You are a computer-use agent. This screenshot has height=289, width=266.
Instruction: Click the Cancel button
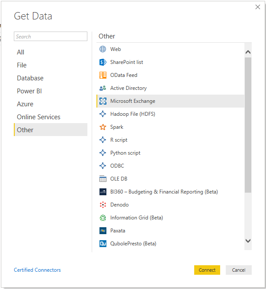click(x=238, y=270)
